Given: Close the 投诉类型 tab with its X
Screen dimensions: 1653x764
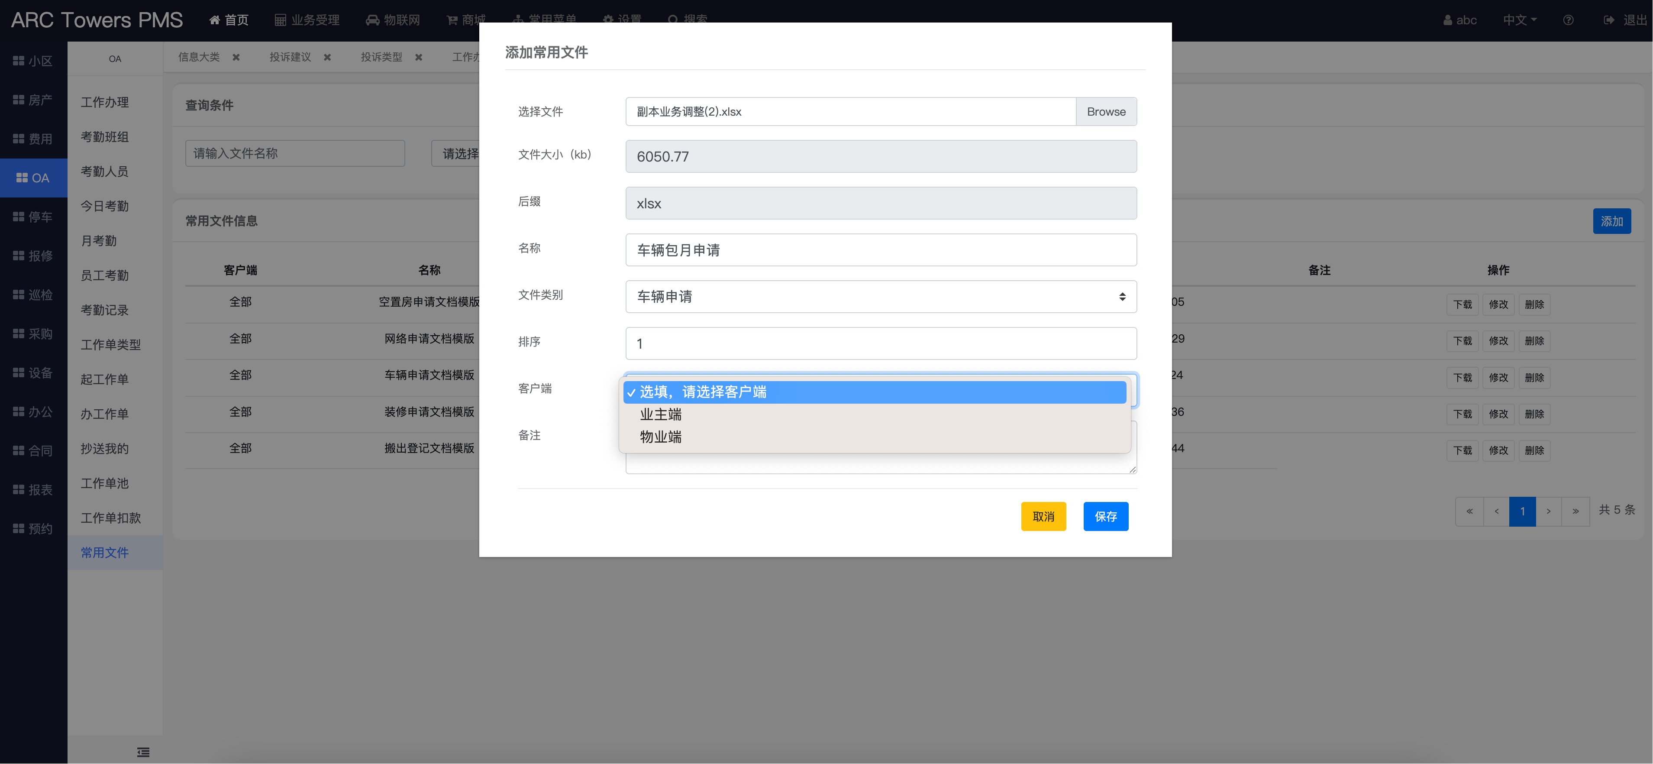Looking at the screenshot, I should point(418,57).
